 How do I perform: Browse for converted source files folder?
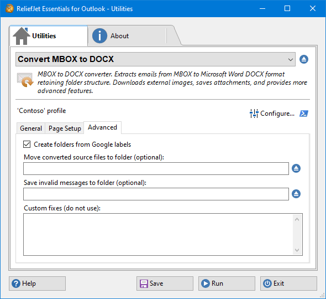(296, 168)
